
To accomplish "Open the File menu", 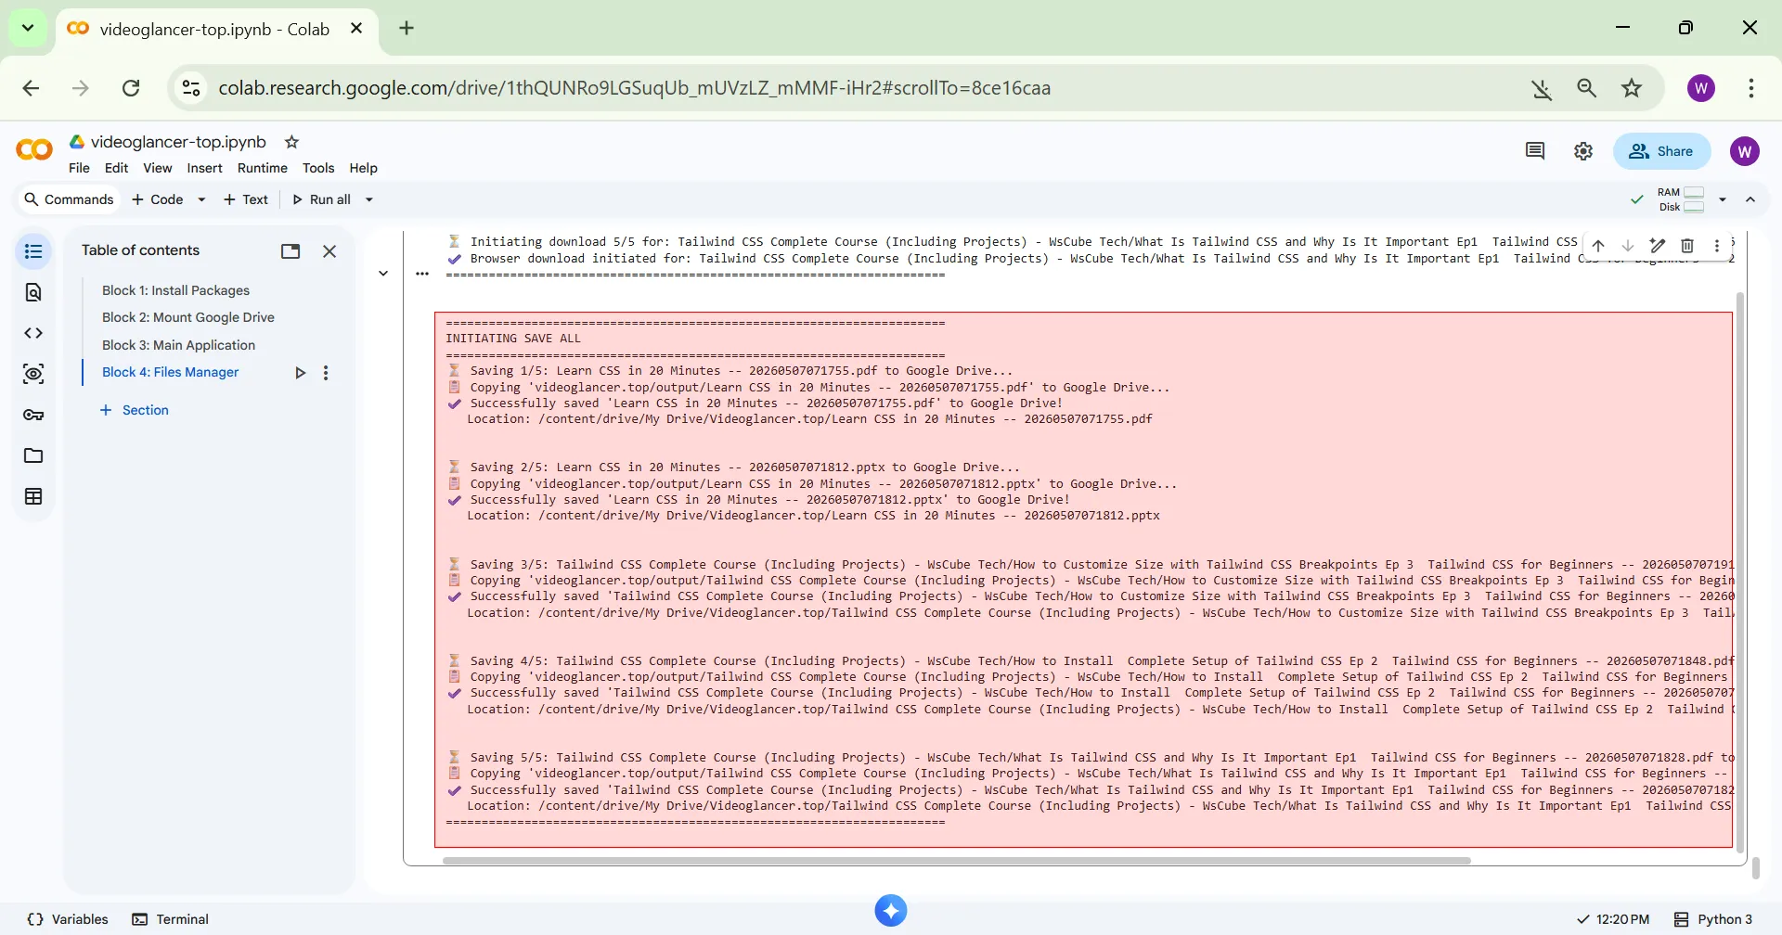I will click(79, 168).
